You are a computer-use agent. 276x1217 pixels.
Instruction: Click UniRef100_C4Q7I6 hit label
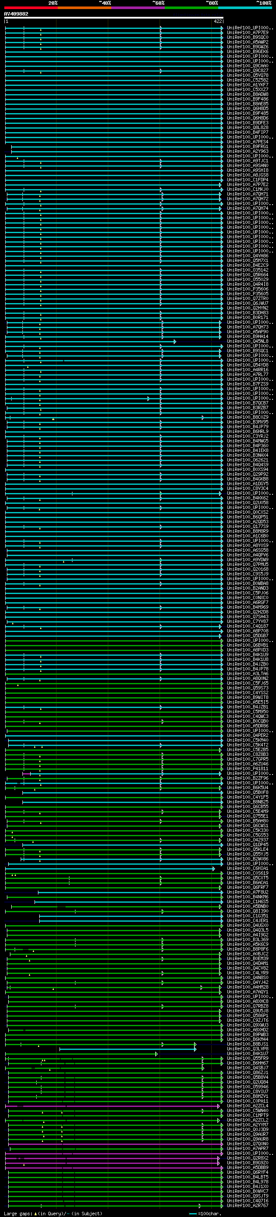tap(247, 1201)
